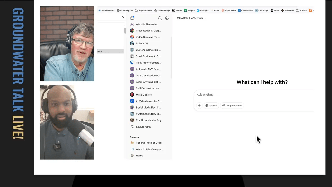The image size is (332, 187).
Task: Open The Groundwater Guy GPT
Action: [x=148, y=120]
